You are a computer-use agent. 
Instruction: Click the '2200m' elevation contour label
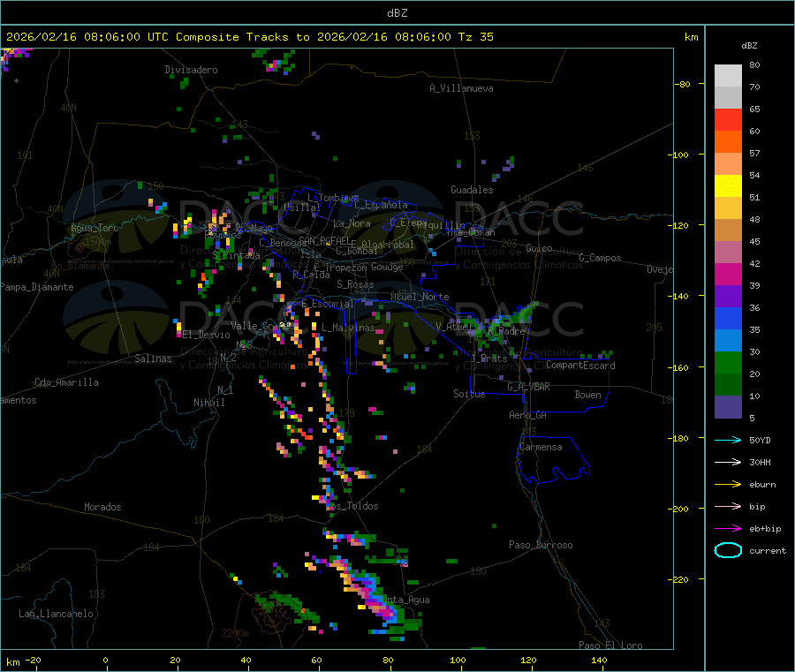pyautogui.click(x=236, y=633)
